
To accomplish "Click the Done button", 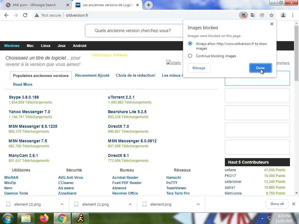I will pyautogui.click(x=260, y=68).
